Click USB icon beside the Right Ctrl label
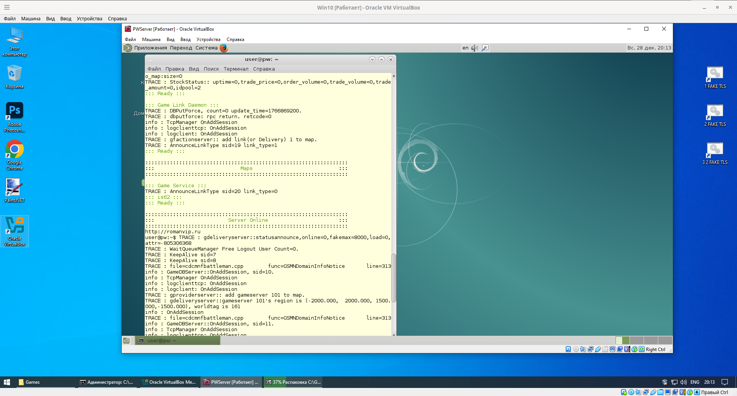This screenshot has width=737, height=396. pos(598,349)
